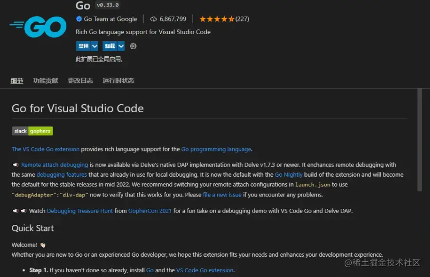Open the 更改日志 tab

click(x=80, y=80)
